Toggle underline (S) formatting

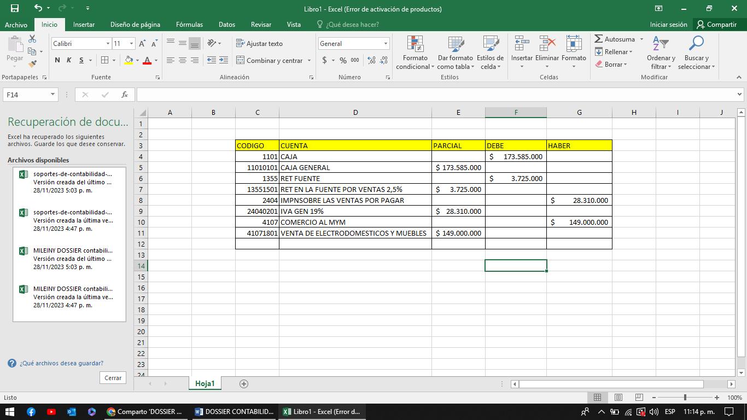click(81, 60)
